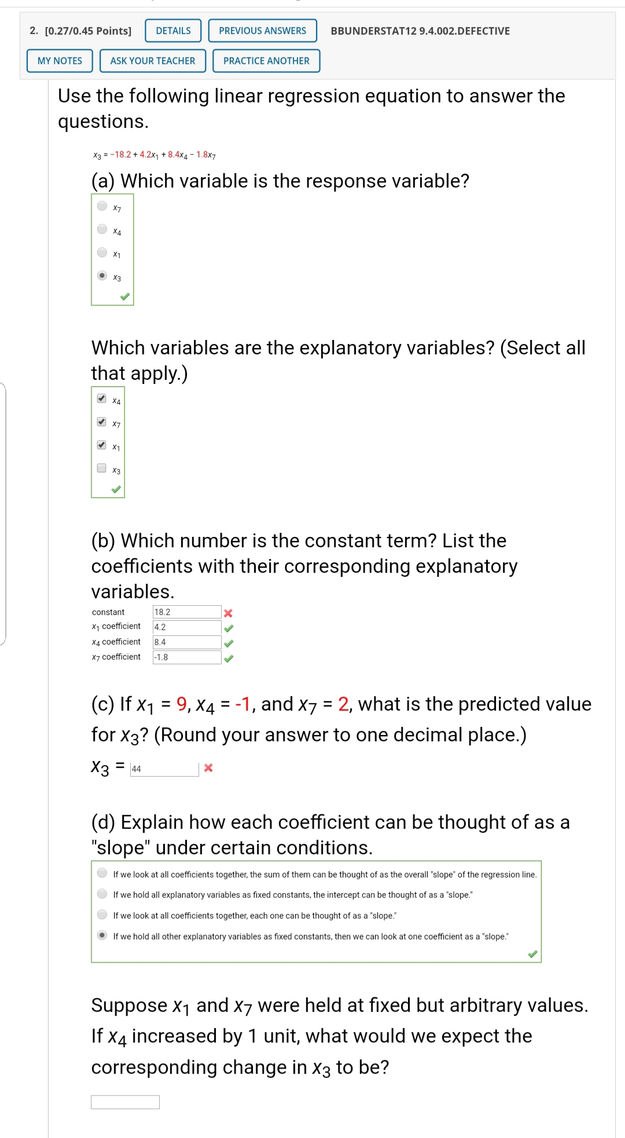Uncheck the x4 explanatory variable checkbox
The image size is (625, 1138).
tap(100, 399)
